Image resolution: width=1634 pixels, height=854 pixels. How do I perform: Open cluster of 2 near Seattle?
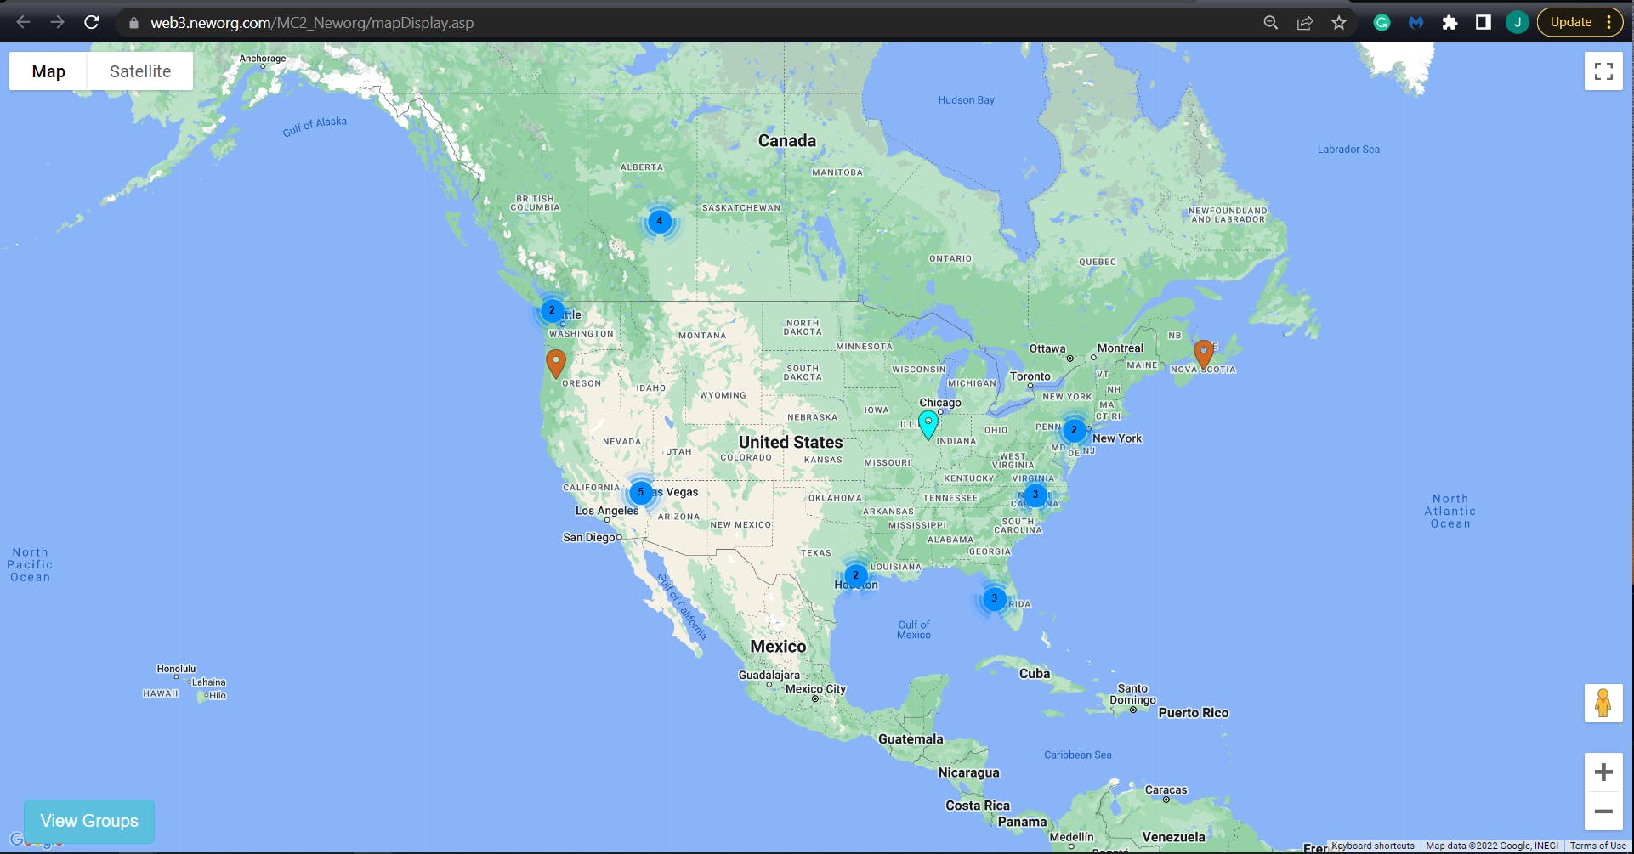tap(552, 310)
